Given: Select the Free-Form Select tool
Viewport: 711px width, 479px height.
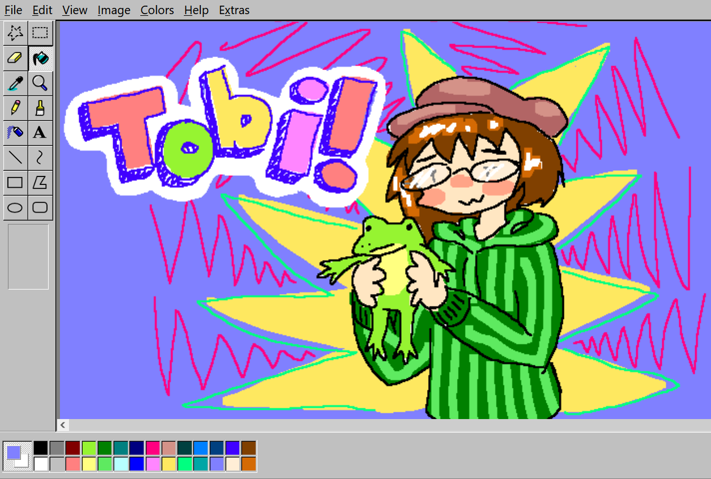Looking at the screenshot, I should (15, 33).
